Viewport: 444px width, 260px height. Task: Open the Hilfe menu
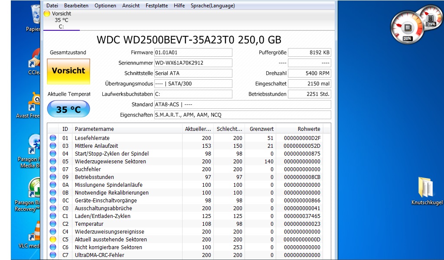[x=179, y=5]
